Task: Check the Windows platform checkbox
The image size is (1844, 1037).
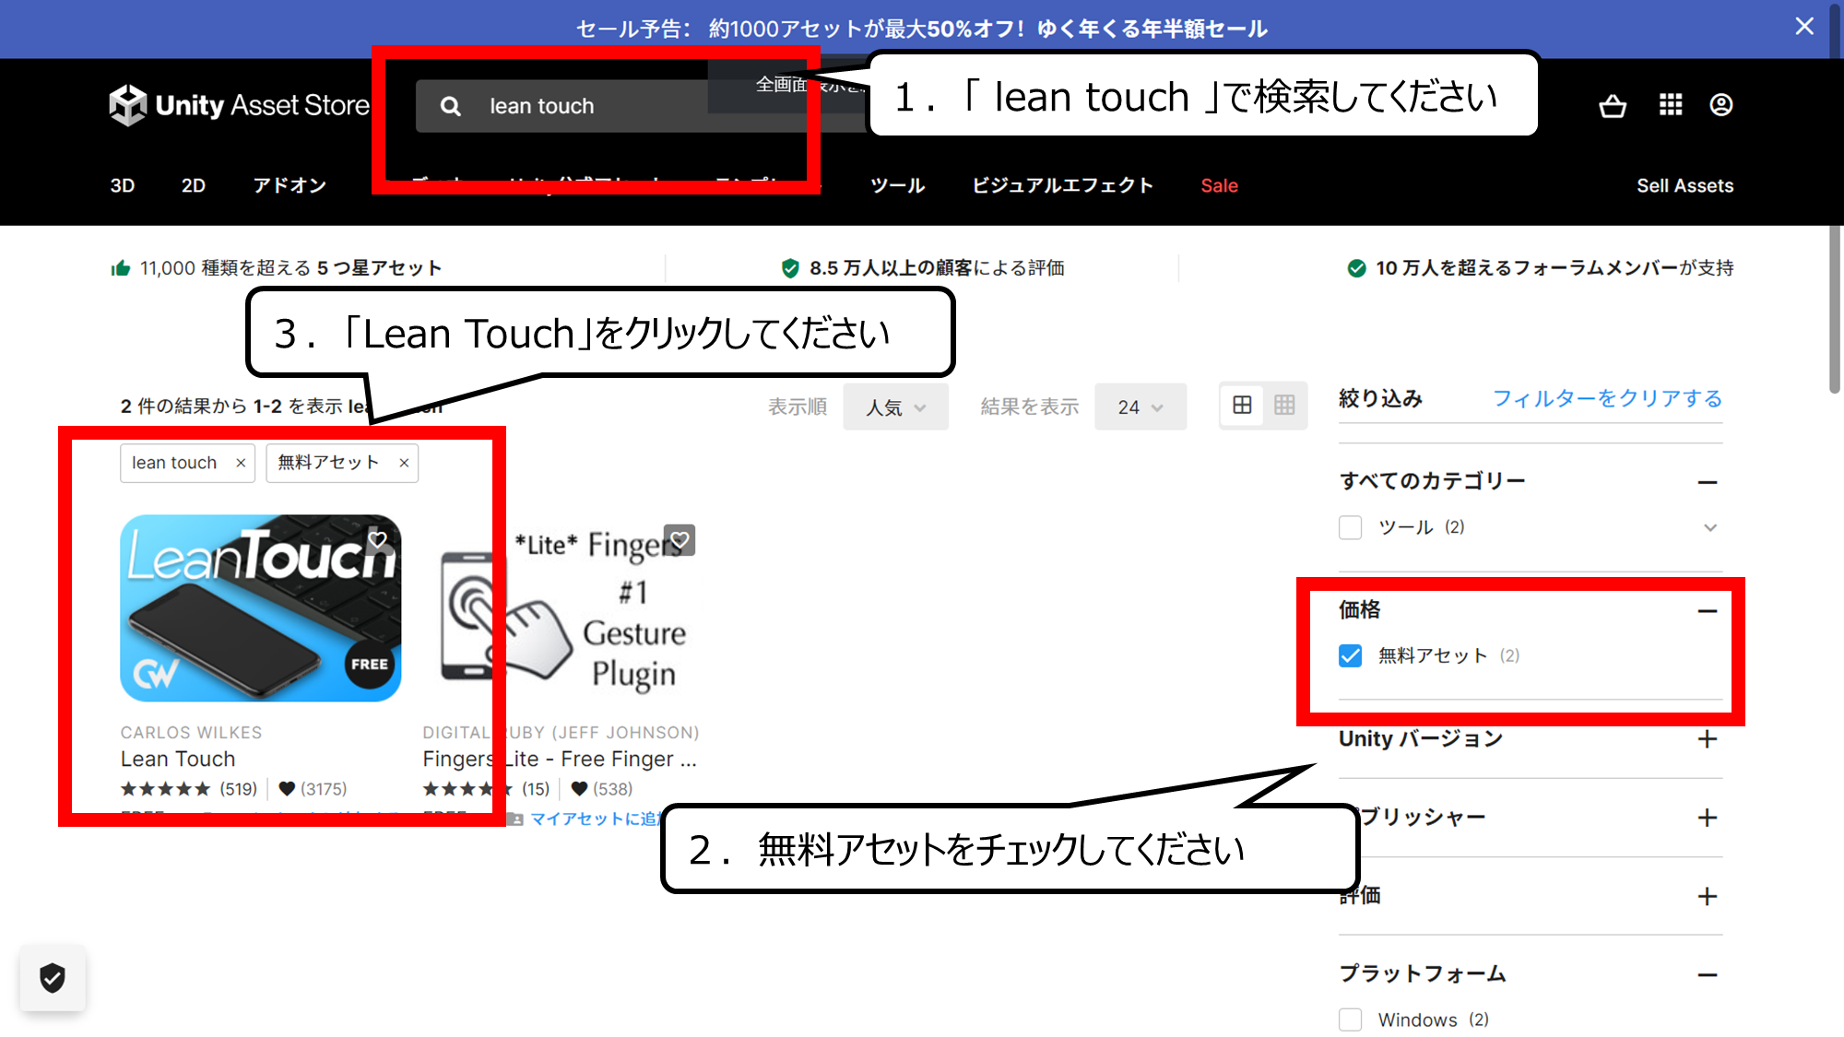Action: click(x=1351, y=1019)
